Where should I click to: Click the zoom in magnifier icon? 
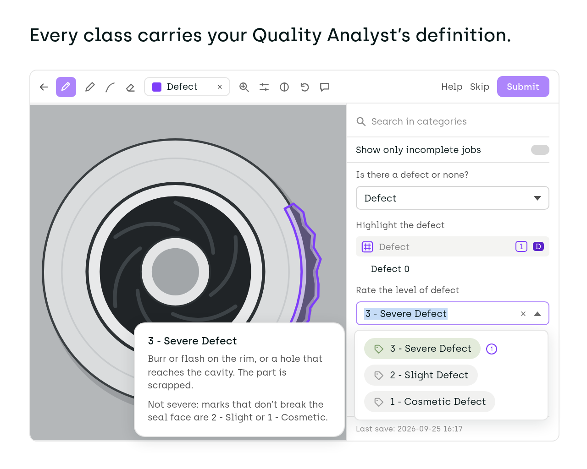click(244, 87)
